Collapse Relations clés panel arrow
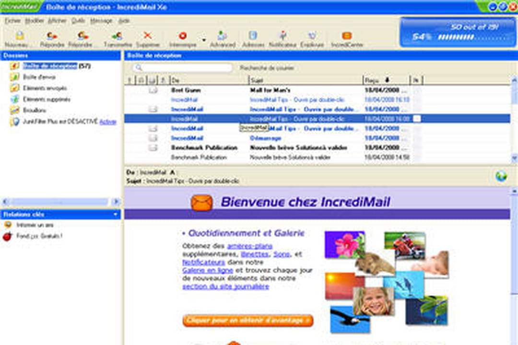Viewport: 518px width, 345px height. coord(115,215)
